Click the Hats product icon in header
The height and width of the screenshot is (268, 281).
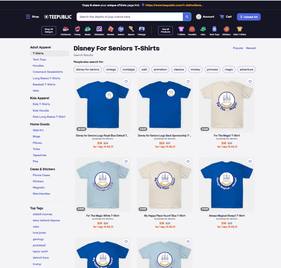203,29
